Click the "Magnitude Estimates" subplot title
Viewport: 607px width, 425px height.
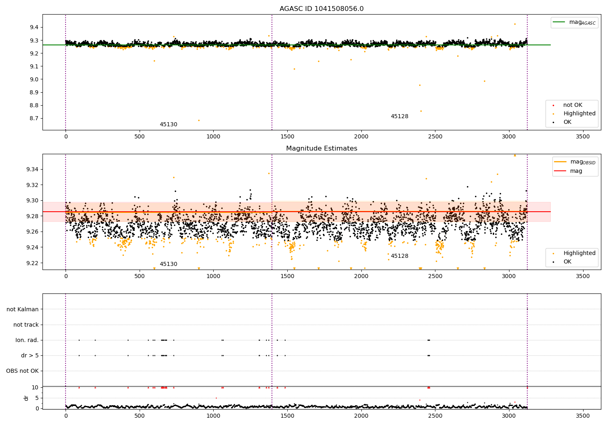click(x=321, y=149)
